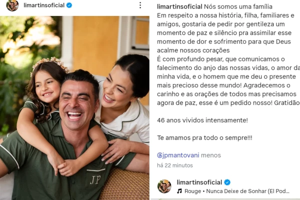Click the "Te amamos pra todo o sempre!!!" line

204,138
